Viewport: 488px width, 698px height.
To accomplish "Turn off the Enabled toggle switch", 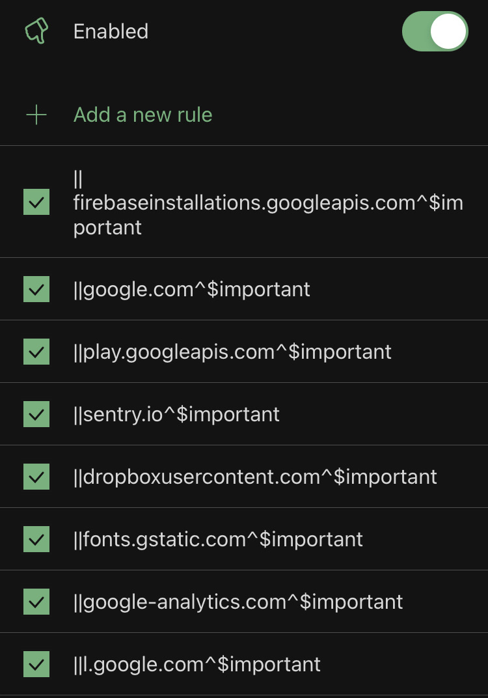I will (435, 31).
